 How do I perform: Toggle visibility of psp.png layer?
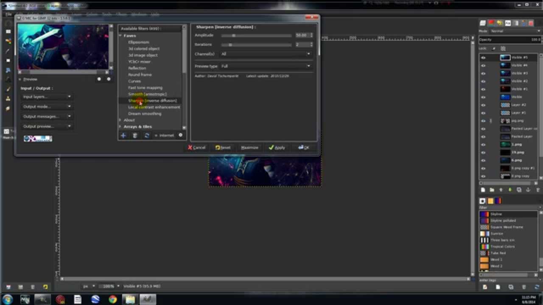pos(483,121)
